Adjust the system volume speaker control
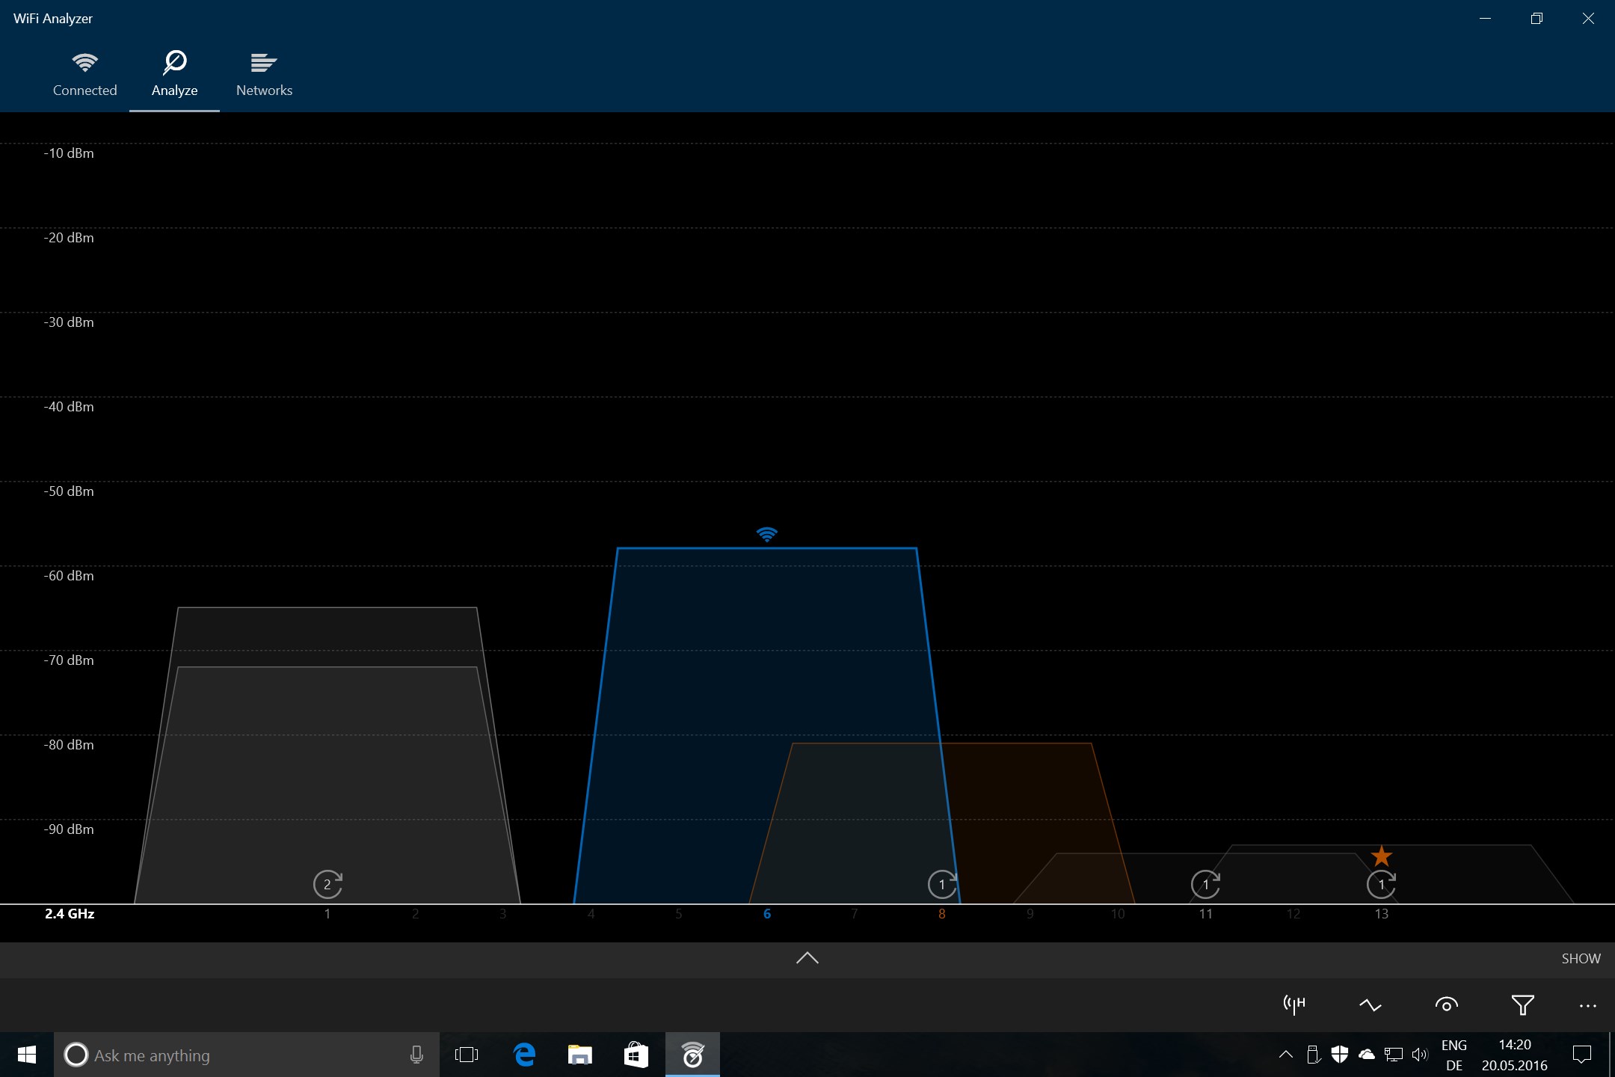1615x1077 pixels. (1418, 1055)
